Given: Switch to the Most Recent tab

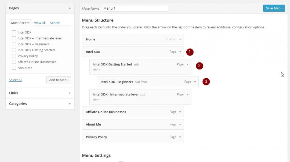Looking at the screenshot, I should tap(20, 23).
